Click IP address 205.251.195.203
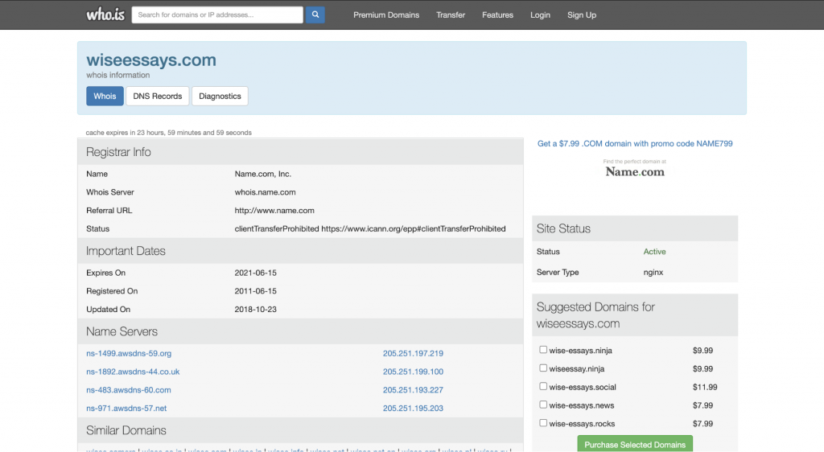The height and width of the screenshot is (452, 824). tap(413, 408)
